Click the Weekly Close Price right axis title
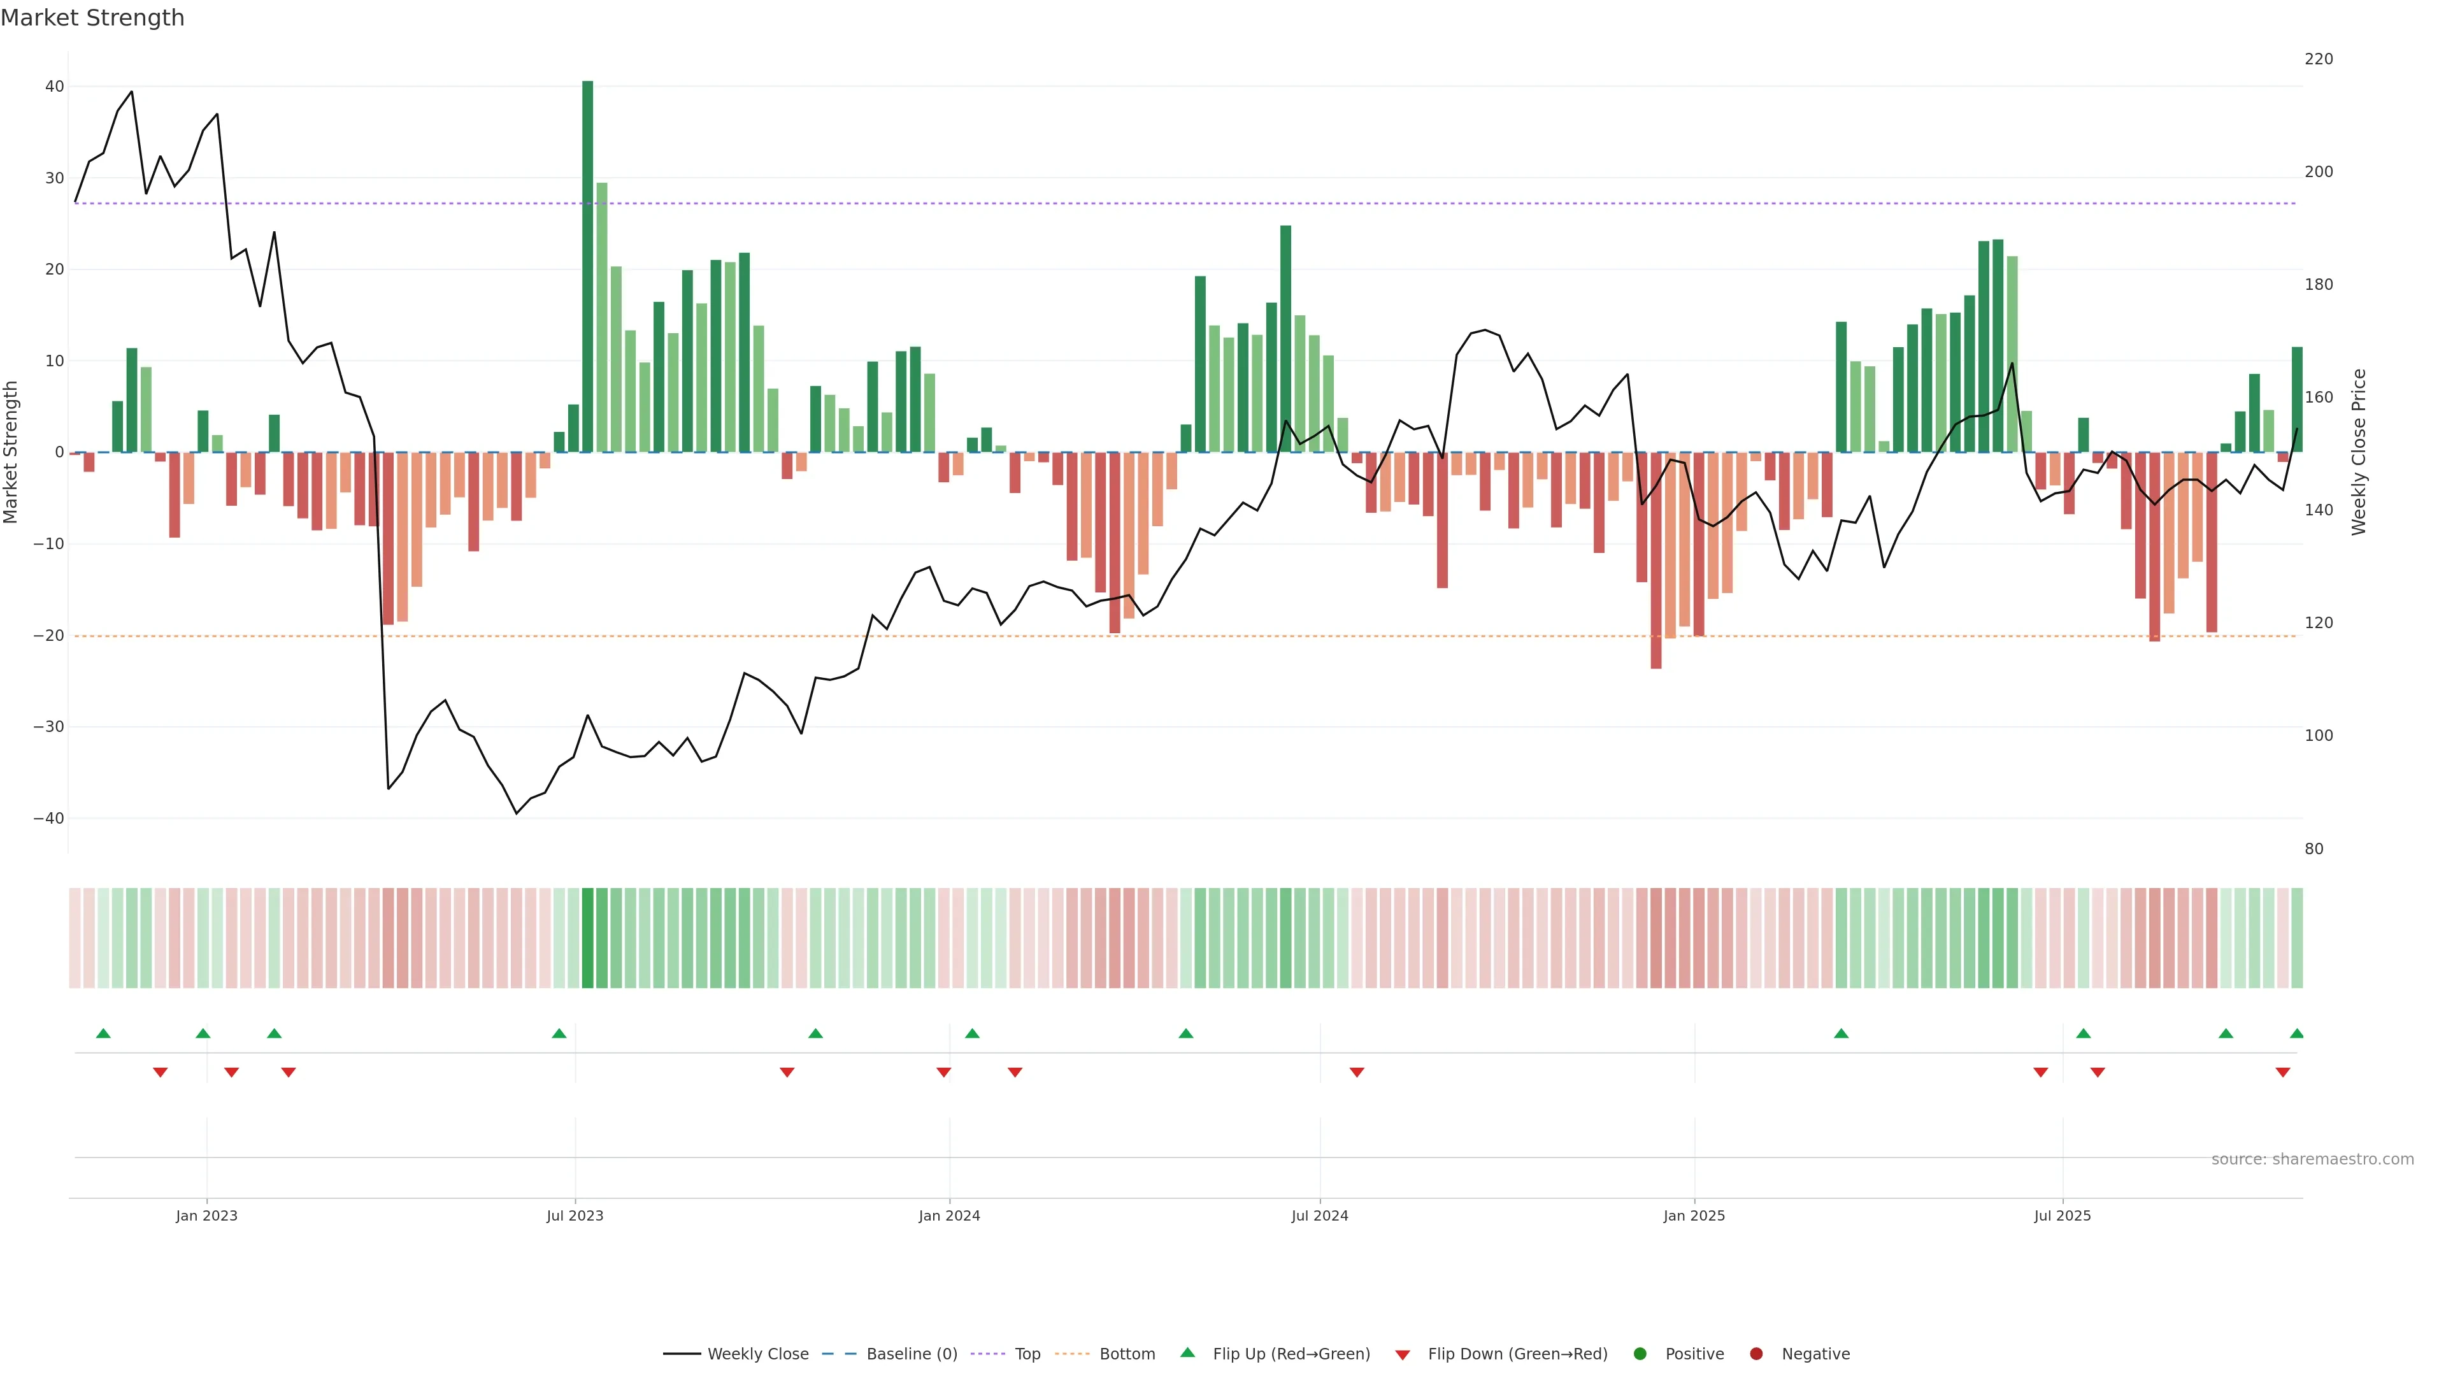 tap(2359, 452)
